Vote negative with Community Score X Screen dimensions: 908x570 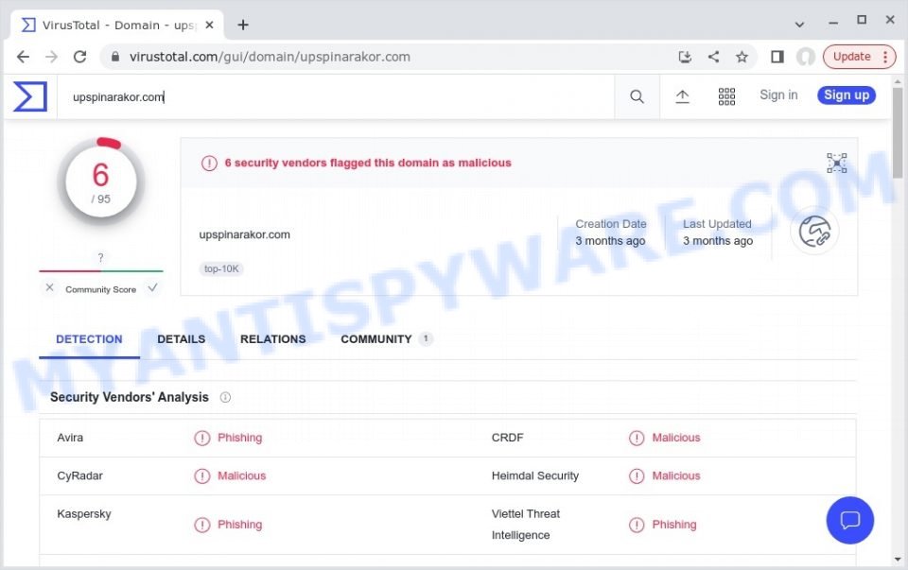[50, 287]
